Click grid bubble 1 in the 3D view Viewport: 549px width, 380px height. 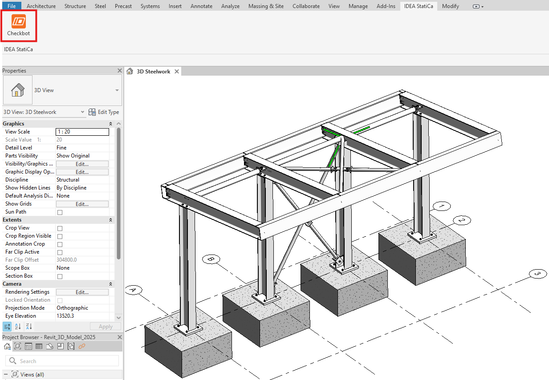click(441, 206)
